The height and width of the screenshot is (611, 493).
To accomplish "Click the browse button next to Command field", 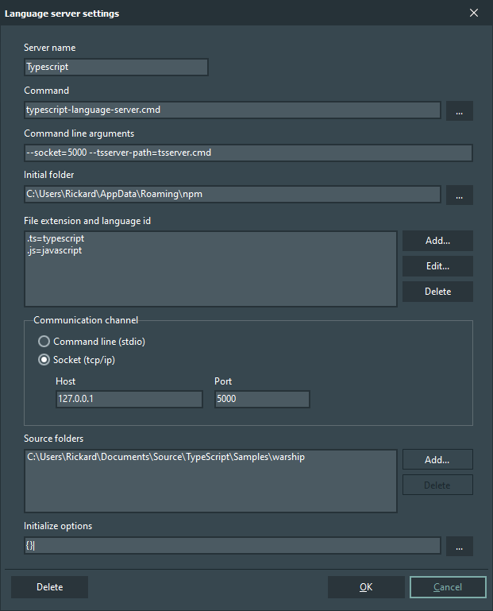I will click(x=459, y=110).
